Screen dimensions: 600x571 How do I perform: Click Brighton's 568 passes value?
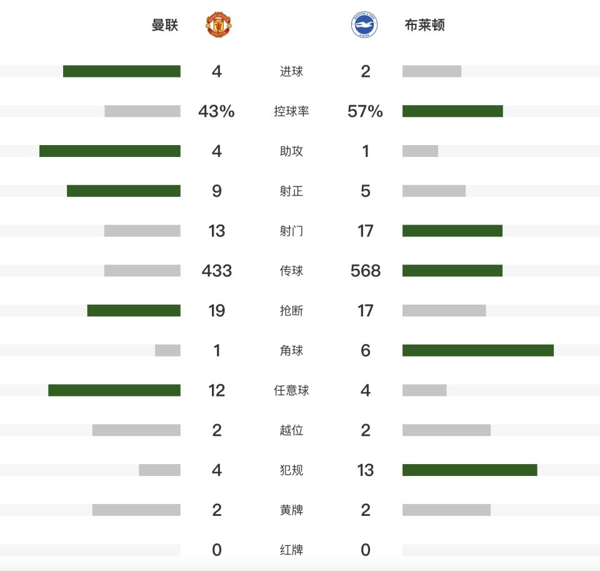pos(366,271)
